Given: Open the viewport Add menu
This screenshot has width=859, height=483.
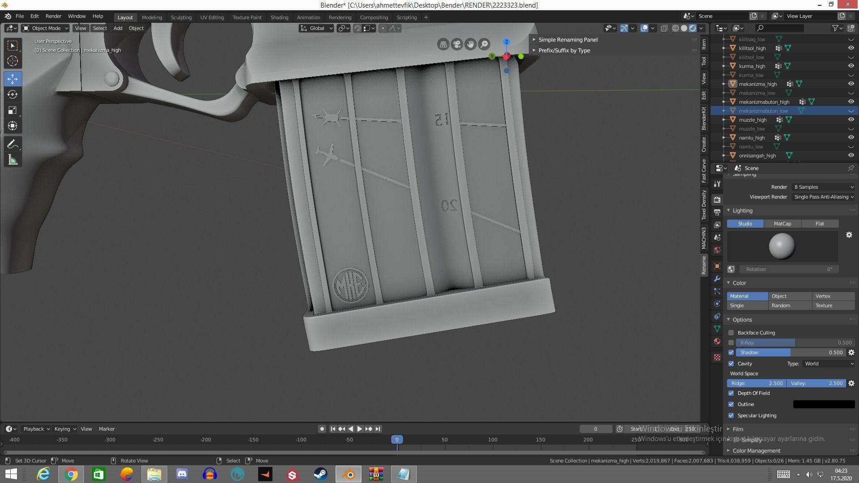Looking at the screenshot, I should (x=118, y=28).
